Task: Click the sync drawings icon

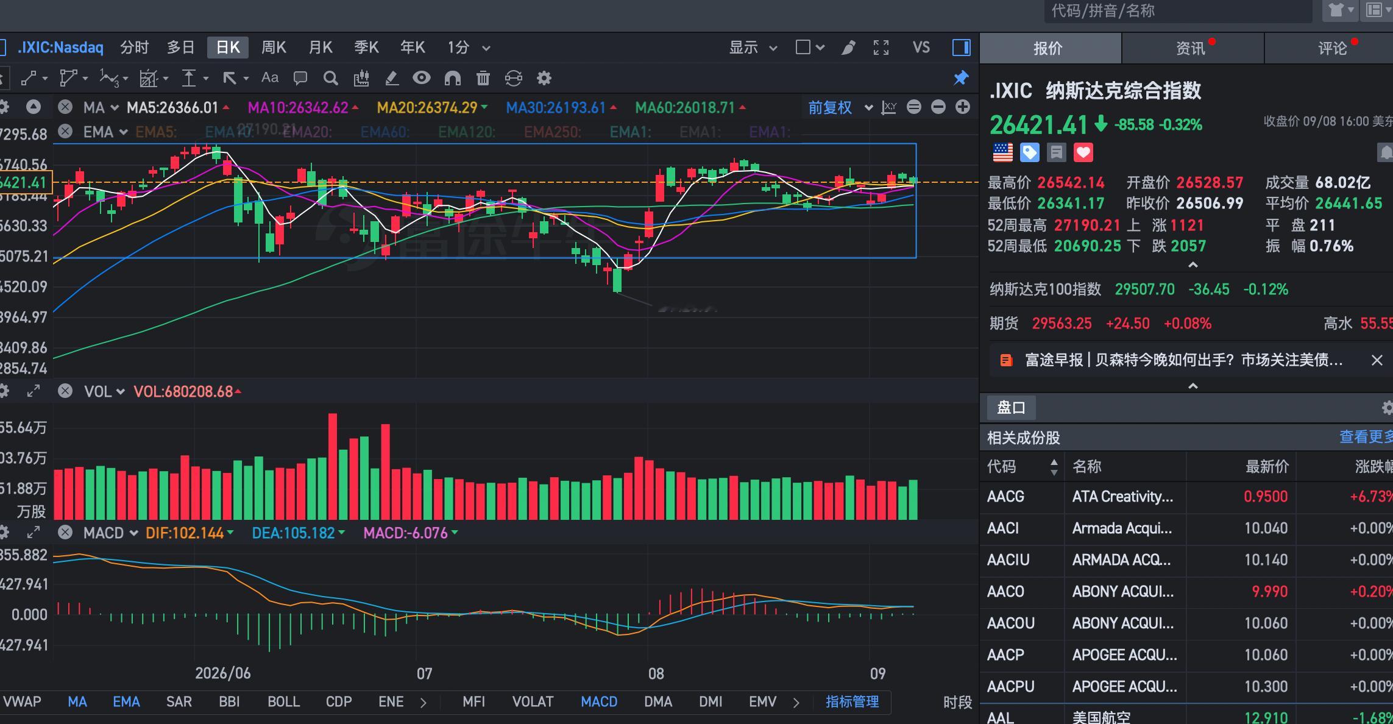Action: tap(514, 78)
